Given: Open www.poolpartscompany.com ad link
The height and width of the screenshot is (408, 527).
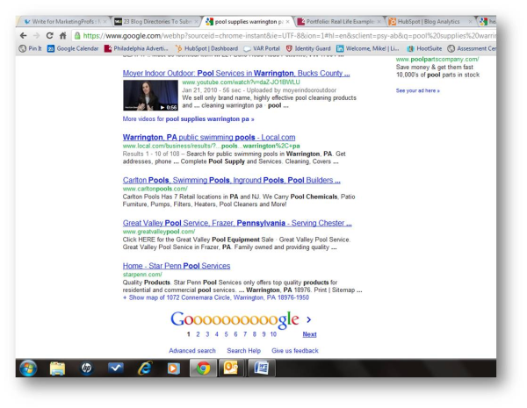Looking at the screenshot, I should [437, 59].
